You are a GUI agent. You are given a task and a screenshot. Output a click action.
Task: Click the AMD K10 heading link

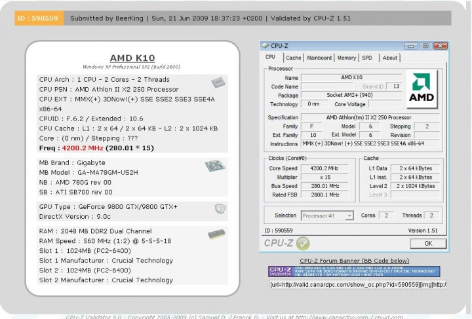coord(132,58)
